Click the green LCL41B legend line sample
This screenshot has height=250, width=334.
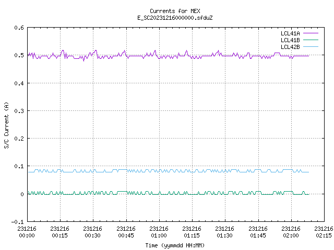pos(311,40)
